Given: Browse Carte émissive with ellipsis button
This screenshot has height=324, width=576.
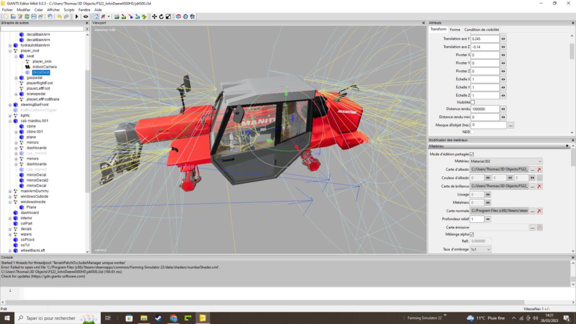Looking at the screenshot, I should point(532,228).
